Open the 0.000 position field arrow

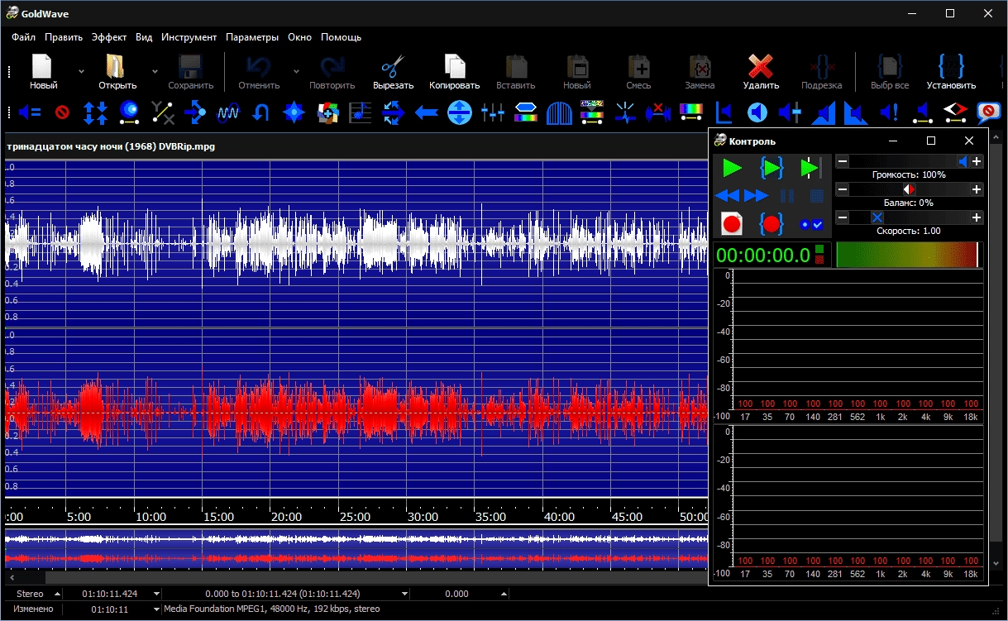(504, 594)
